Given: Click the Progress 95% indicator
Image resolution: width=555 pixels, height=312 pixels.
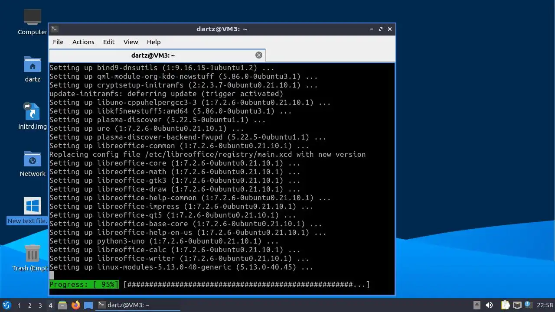Looking at the screenshot, I should tap(84, 284).
